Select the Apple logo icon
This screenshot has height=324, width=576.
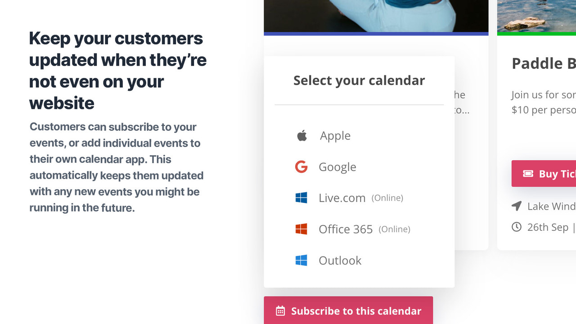[x=302, y=135]
